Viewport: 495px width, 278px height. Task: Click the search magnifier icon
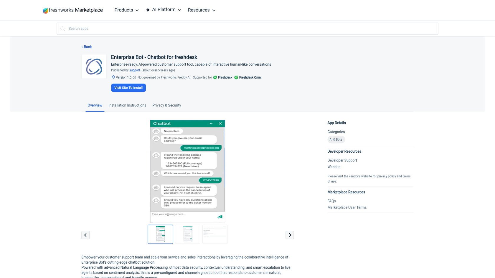click(63, 29)
